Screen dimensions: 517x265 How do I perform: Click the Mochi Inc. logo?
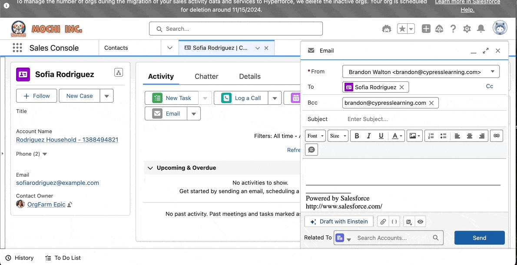[46, 29]
